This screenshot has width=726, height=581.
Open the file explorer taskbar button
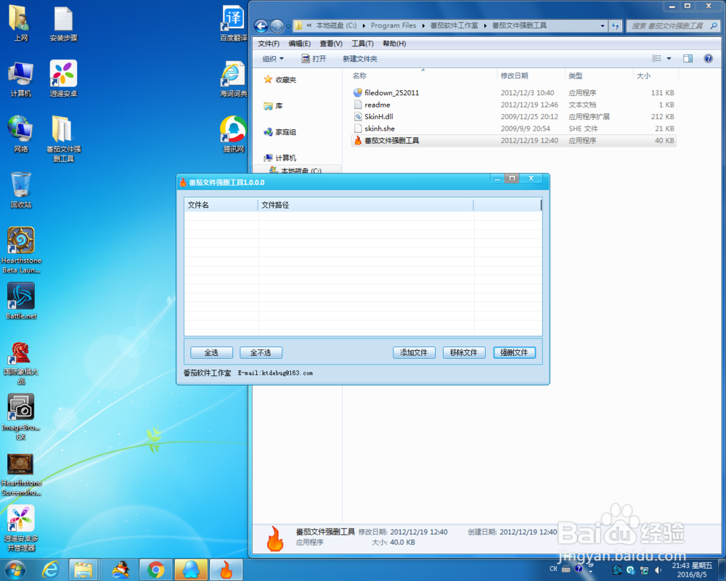(83, 570)
